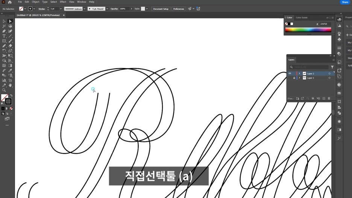Screen dimensions: 352x198
Task: Click the black swatch in Color panel
Action: pyautogui.click(x=289, y=24)
